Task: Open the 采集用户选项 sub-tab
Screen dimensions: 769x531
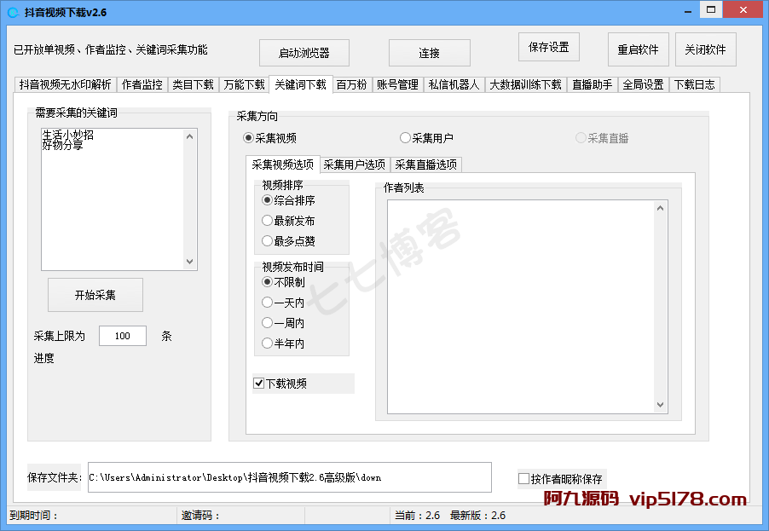Action: tap(355, 164)
